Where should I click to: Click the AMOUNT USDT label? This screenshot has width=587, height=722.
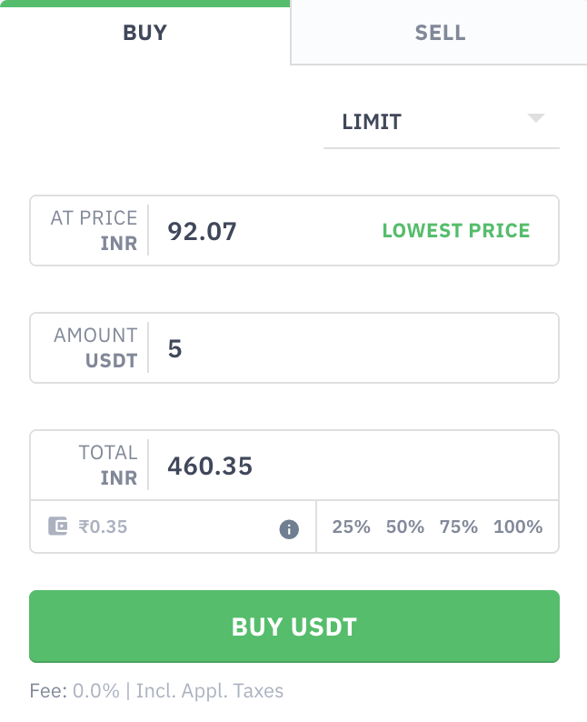click(x=95, y=348)
